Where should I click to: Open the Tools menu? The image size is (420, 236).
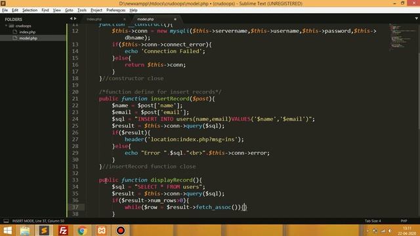(82, 10)
